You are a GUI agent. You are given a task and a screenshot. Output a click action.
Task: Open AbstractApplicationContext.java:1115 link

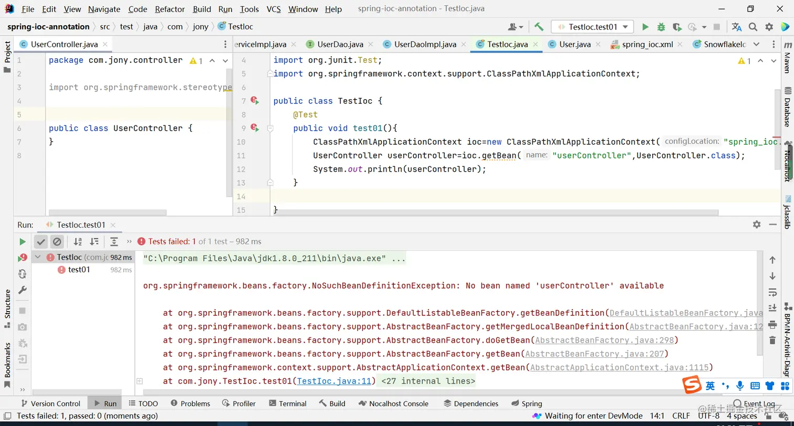620,367
